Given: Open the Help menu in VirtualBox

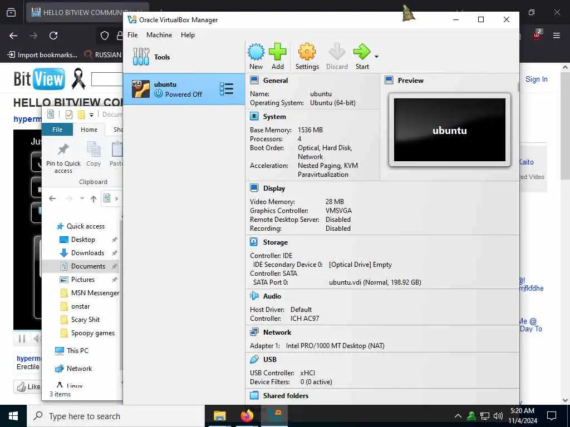Looking at the screenshot, I should click(188, 35).
